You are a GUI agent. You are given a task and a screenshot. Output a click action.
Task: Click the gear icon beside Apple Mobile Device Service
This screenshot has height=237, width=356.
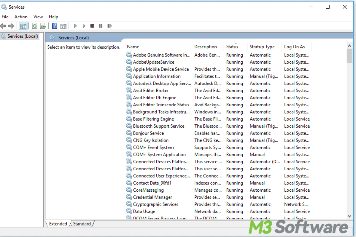tap(129, 69)
